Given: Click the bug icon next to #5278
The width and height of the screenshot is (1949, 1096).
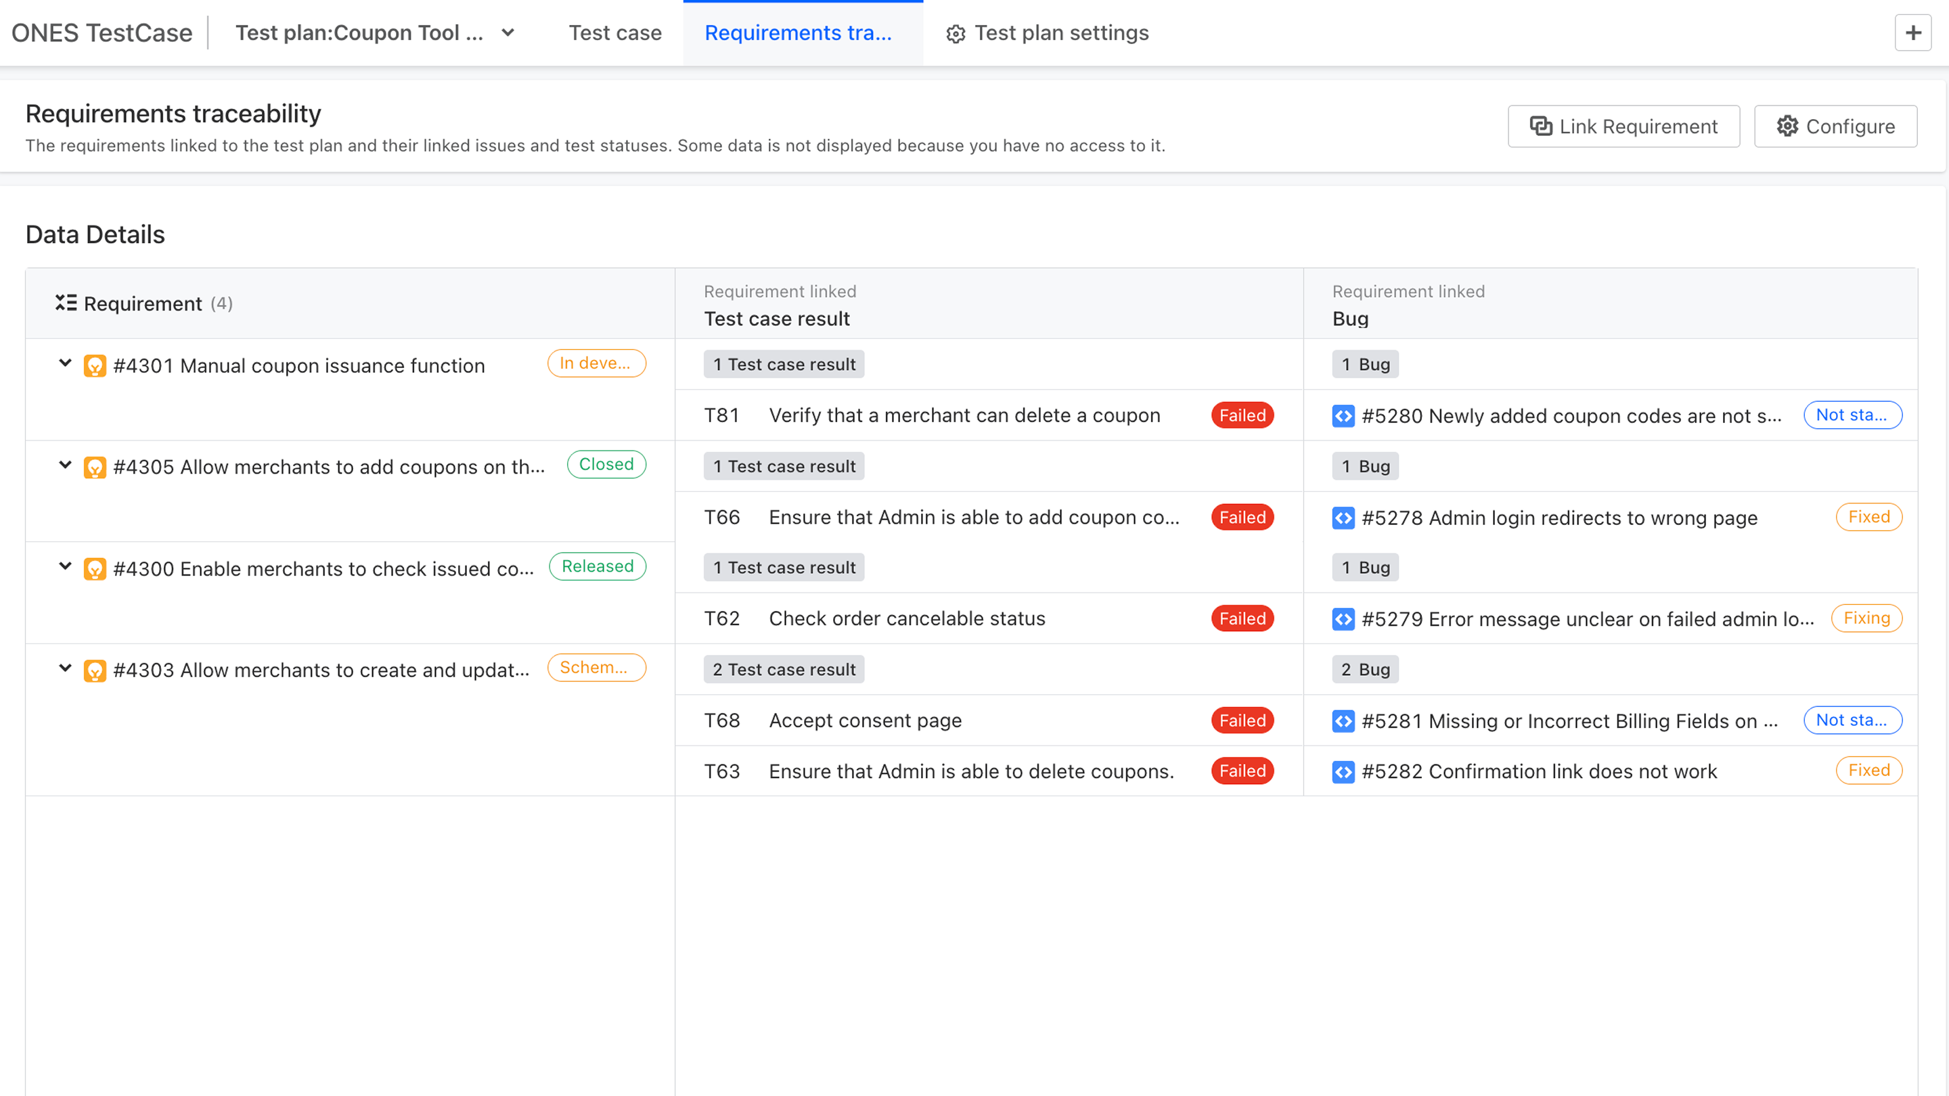Looking at the screenshot, I should pyautogui.click(x=1343, y=518).
